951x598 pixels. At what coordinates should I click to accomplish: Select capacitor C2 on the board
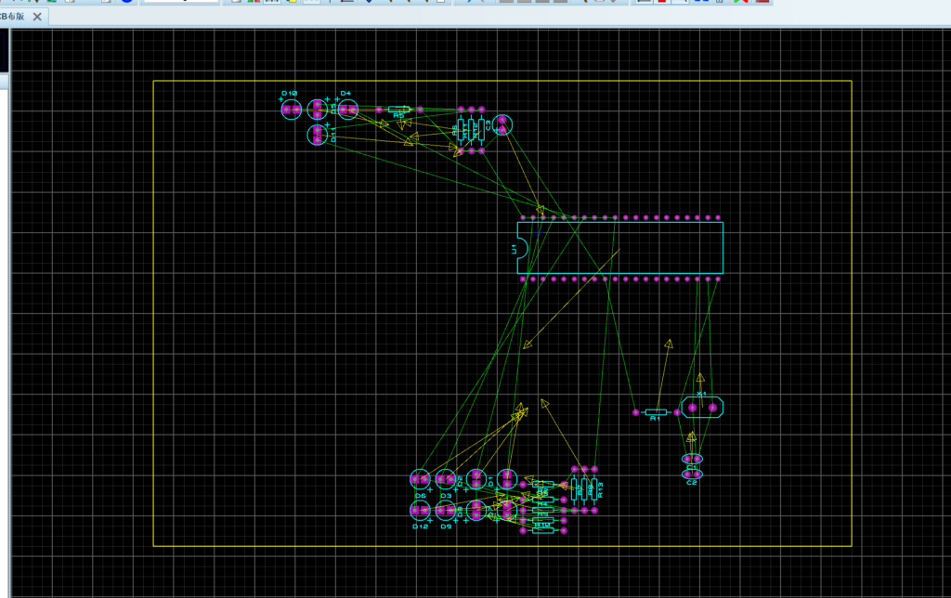(692, 474)
